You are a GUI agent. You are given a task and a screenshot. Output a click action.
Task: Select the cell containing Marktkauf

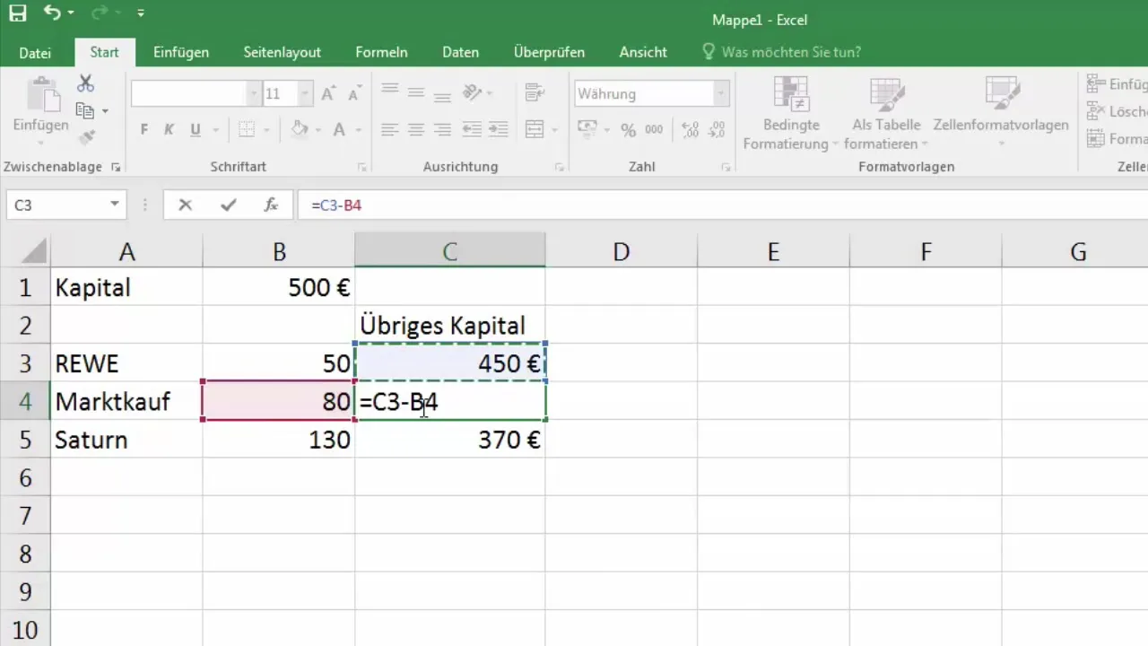click(126, 401)
